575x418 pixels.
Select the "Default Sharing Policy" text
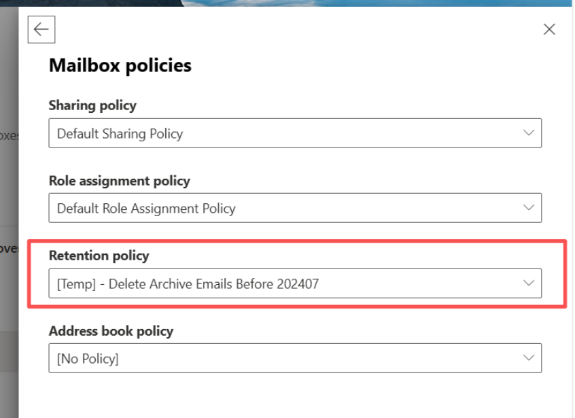(x=120, y=134)
